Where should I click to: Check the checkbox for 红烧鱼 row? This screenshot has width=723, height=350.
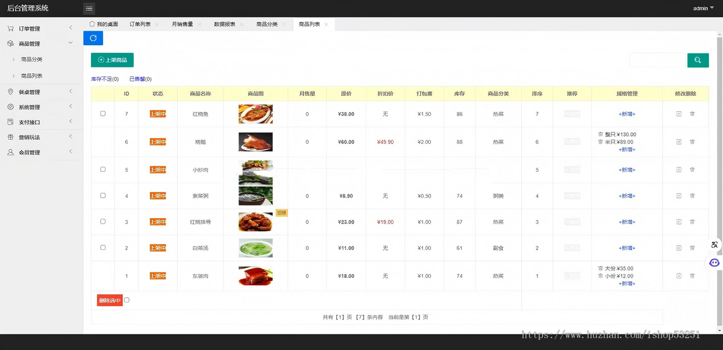pyautogui.click(x=102, y=113)
